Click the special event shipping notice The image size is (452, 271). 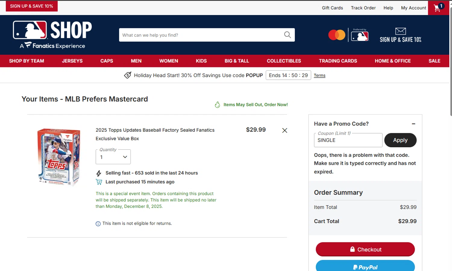click(x=156, y=200)
